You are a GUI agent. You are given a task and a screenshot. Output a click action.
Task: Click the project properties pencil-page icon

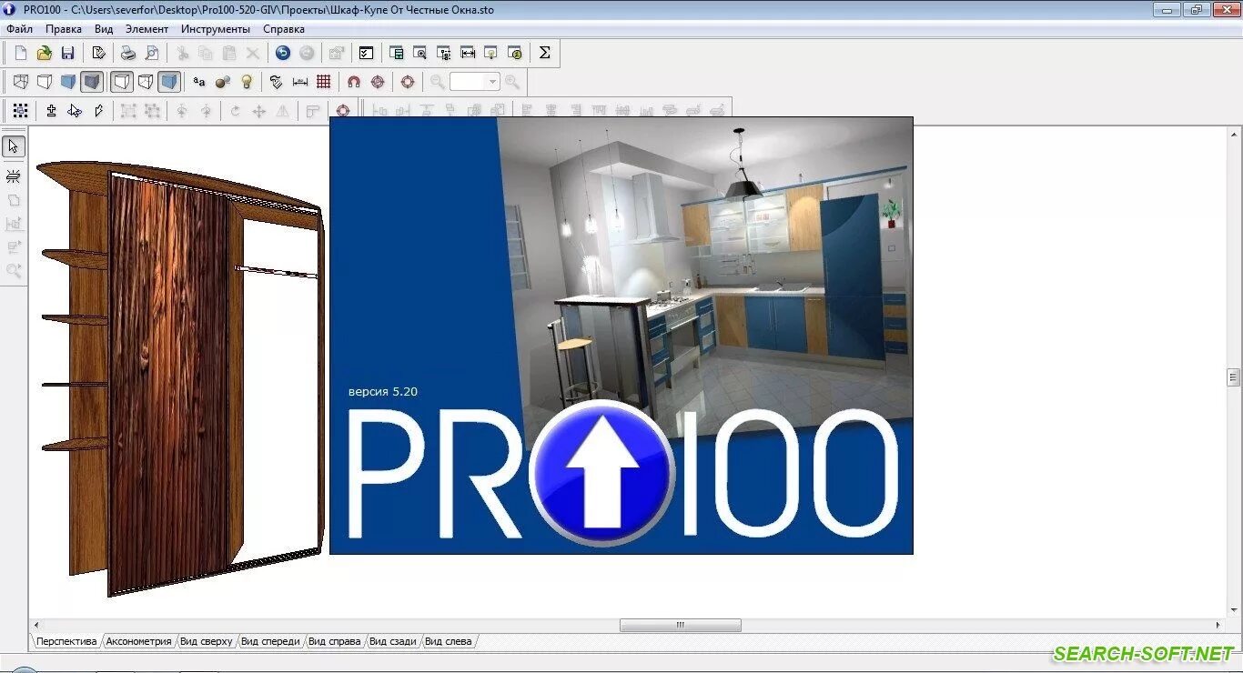coord(98,53)
